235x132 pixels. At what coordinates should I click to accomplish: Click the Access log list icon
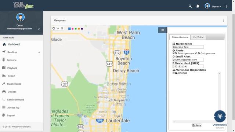4,107
